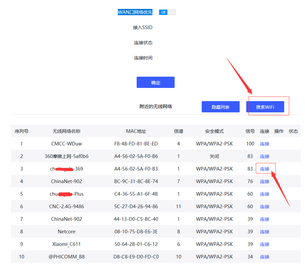
Task: Click 连接 for CNC-2.4G-9486
Action: pos(264,207)
